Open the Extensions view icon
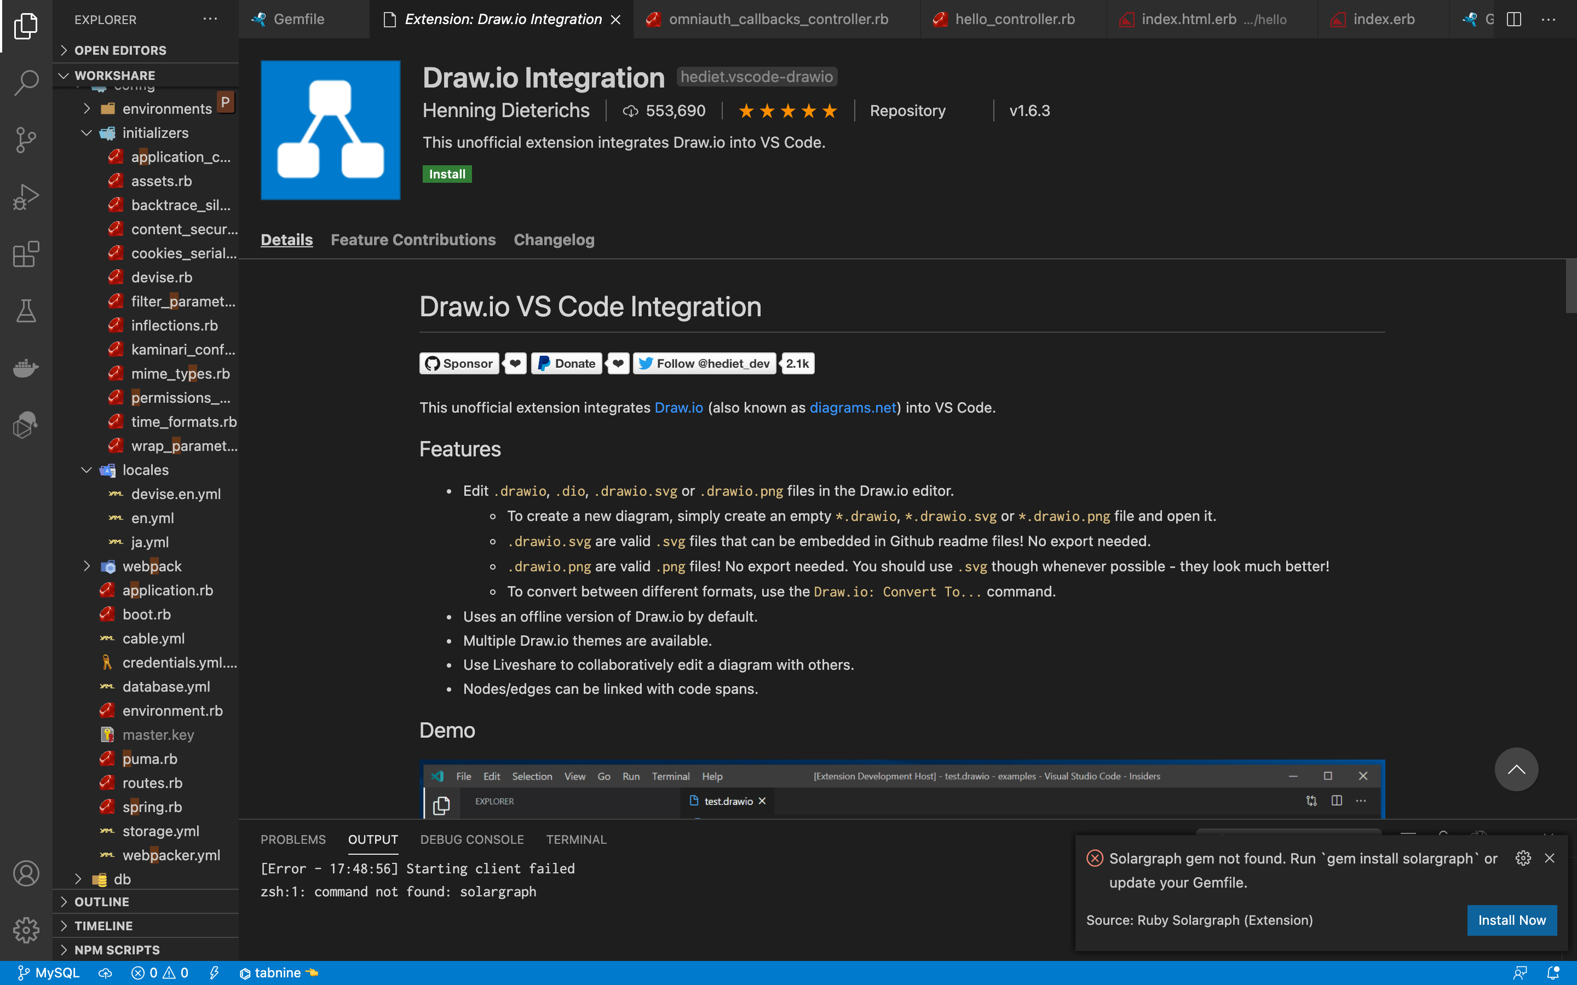Viewport: 1577px width, 985px height. point(26,254)
